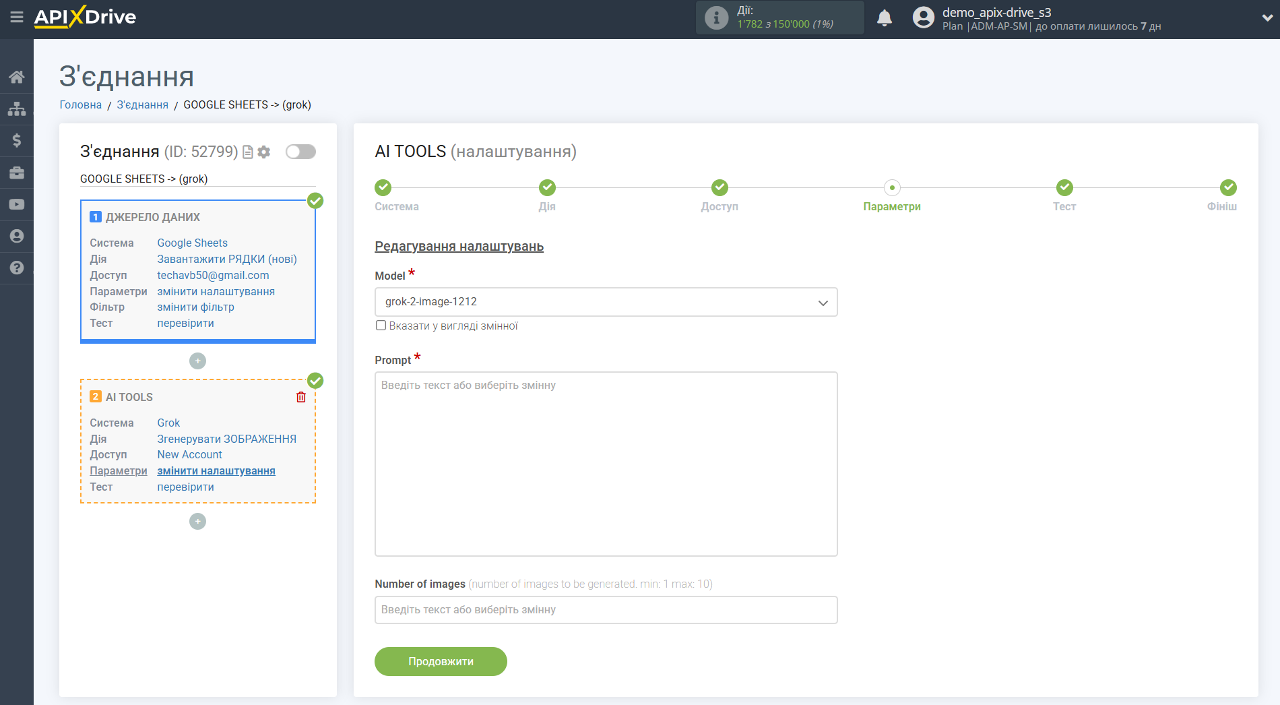The height and width of the screenshot is (705, 1280).
Task: Open the Model dropdown showing grok-2-image-1212
Action: pyautogui.click(x=605, y=302)
